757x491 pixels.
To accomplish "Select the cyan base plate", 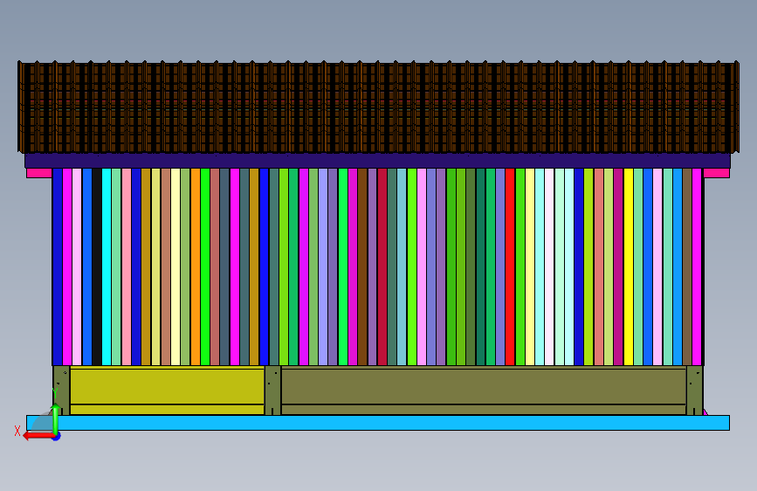I will [378, 423].
